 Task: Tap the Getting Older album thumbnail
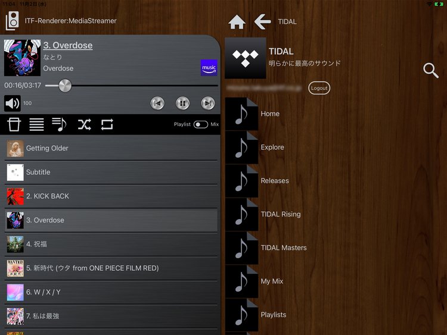(x=15, y=148)
